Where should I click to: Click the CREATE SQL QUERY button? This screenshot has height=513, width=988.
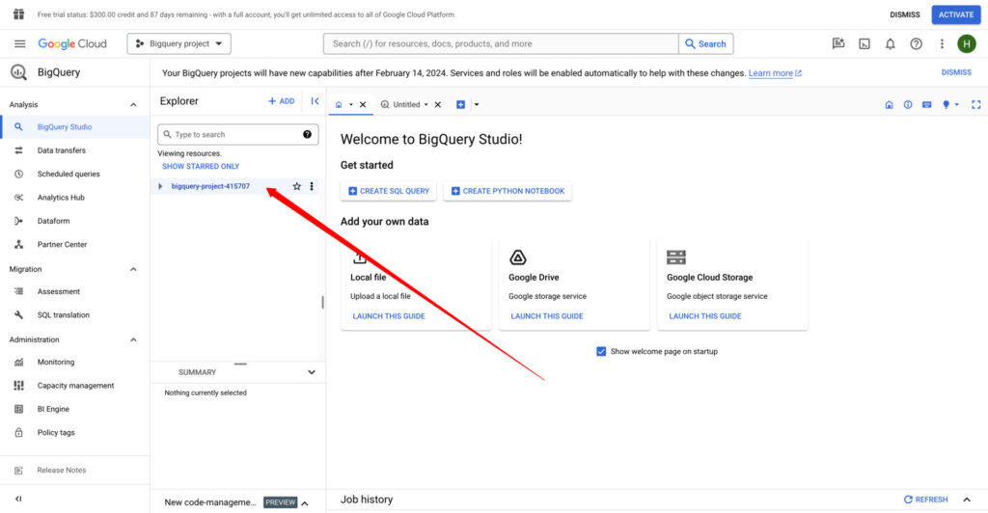click(389, 191)
